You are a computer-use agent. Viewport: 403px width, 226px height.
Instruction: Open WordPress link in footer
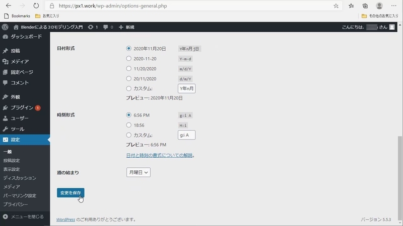click(65, 219)
